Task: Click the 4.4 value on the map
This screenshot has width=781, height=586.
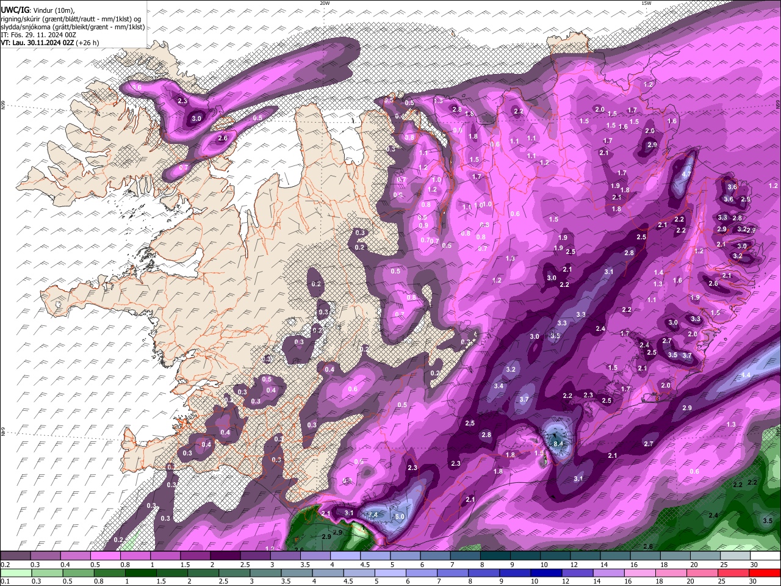Action: coord(746,375)
